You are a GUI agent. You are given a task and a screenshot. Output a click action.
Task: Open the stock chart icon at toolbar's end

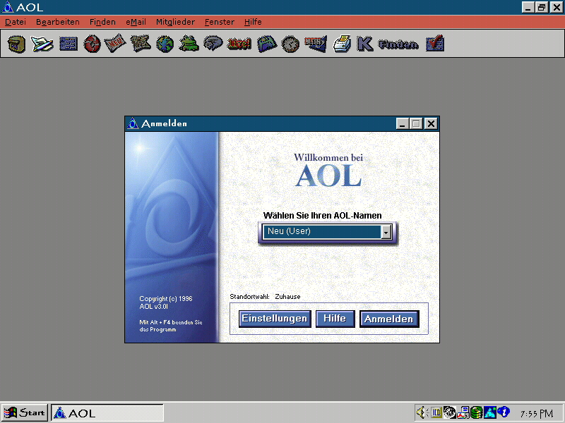tap(434, 43)
